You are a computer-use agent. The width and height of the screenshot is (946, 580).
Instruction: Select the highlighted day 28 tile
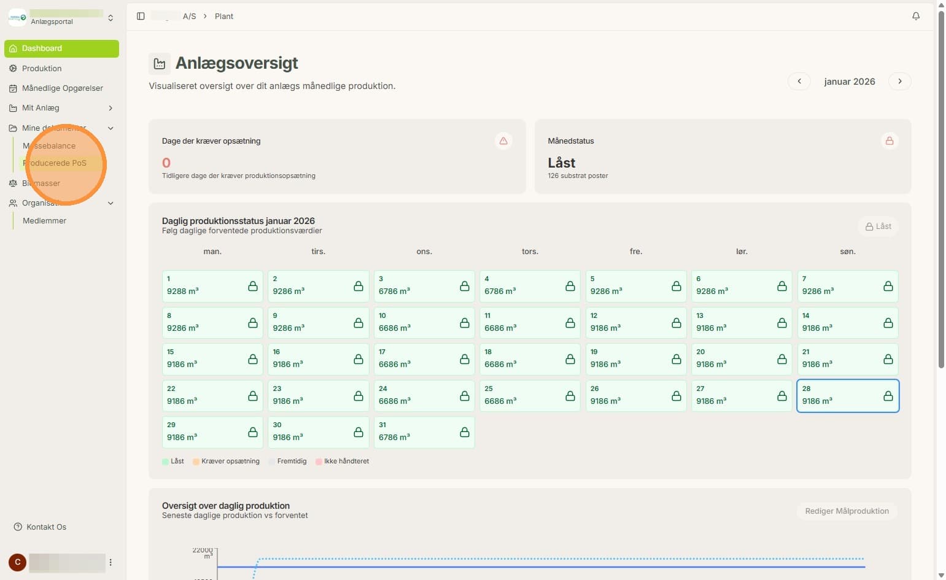coord(848,396)
